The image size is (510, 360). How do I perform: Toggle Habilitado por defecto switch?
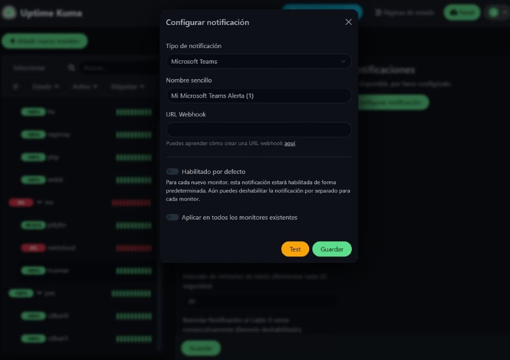tap(172, 172)
